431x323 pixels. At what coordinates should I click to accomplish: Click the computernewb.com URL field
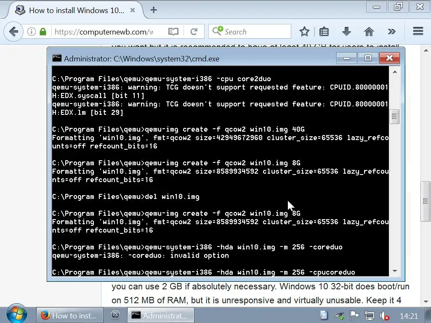tap(104, 32)
